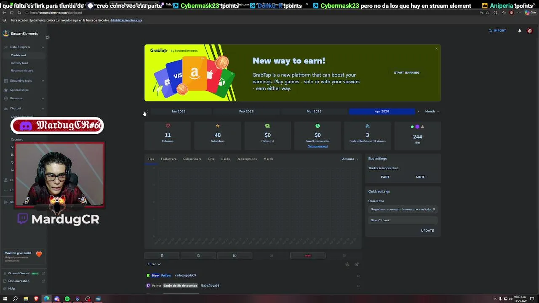Pause the activity feed alerts
The width and height of the screenshot is (539, 303).
tap(162, 255)
